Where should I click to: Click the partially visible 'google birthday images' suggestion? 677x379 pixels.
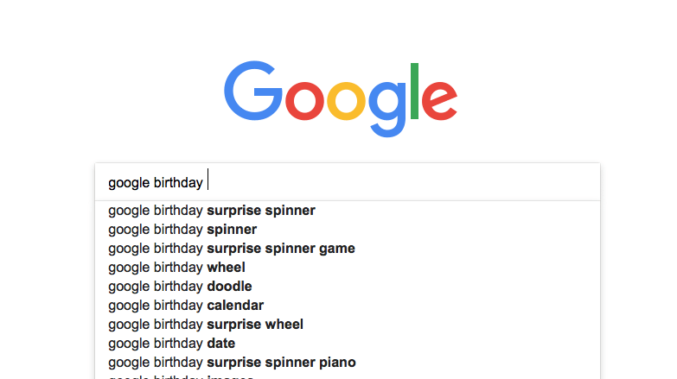click(x=348, y=376)
